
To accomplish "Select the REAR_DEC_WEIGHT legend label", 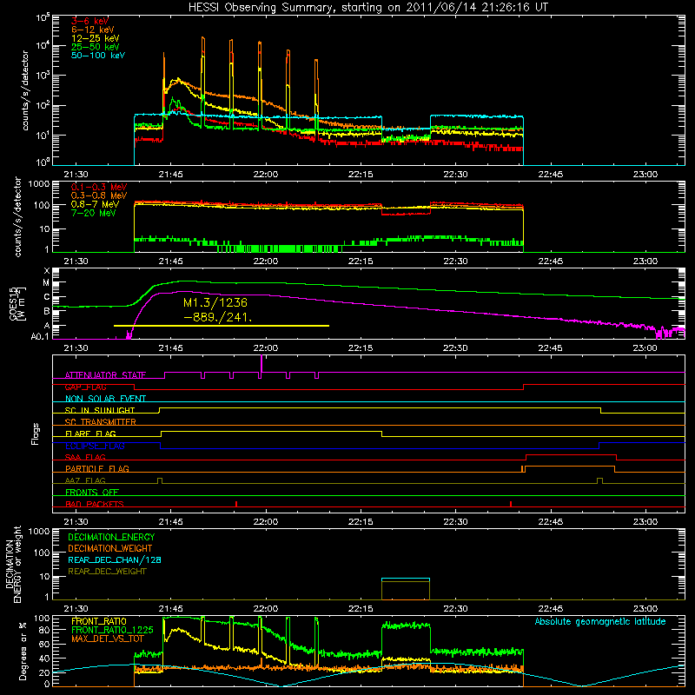I will point(107,572).
